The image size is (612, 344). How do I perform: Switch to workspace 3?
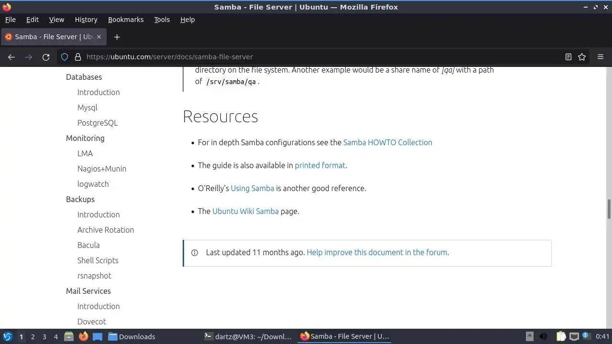[44, 336]
